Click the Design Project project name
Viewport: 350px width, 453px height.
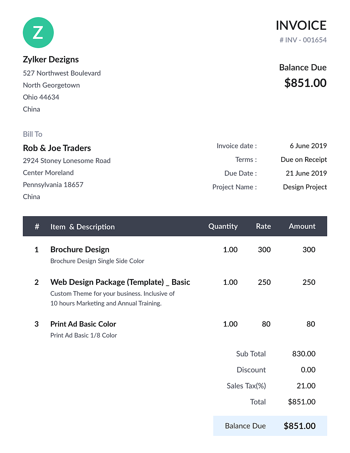[305, 187]
